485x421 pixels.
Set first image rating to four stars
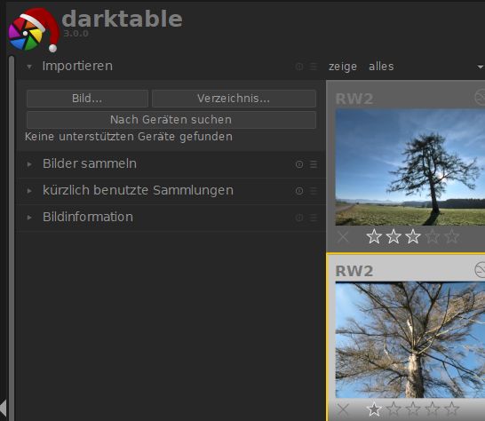tap(433, 236)
